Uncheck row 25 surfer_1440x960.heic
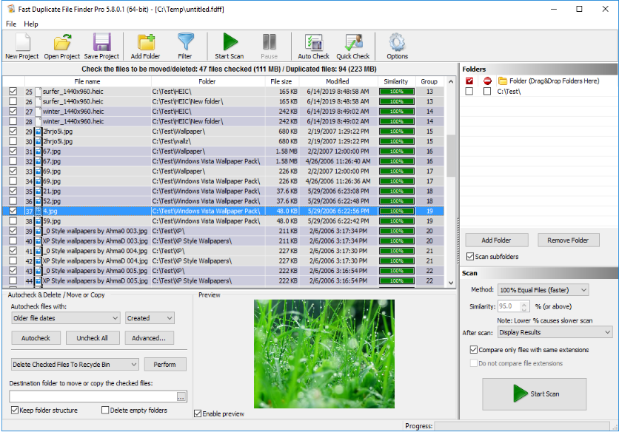Viewport: 619px width, 432px height. point(13,92)
